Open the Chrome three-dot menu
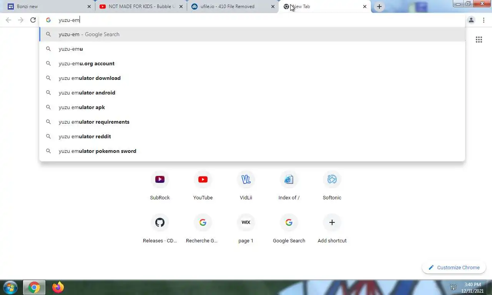492x295 pixels. [x=484, y=20]
